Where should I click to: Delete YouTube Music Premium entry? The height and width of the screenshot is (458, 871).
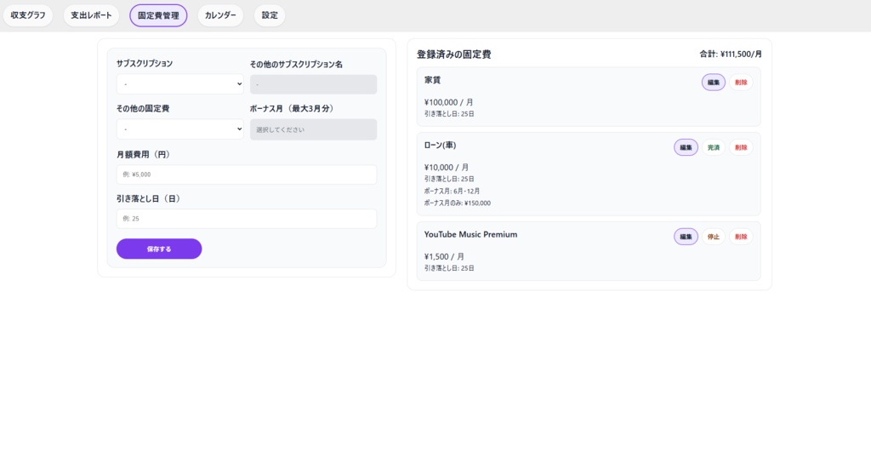pyautogui.click(x=741, y=237)
